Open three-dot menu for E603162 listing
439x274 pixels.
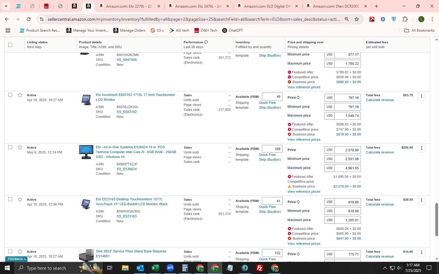[x=421, y=96]
